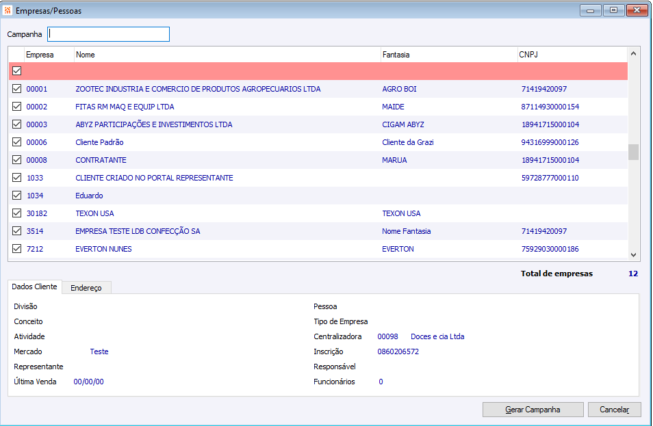Click company code 00001
The width and height of the screenshot is (653, 426).
click(x=37, y=89)
